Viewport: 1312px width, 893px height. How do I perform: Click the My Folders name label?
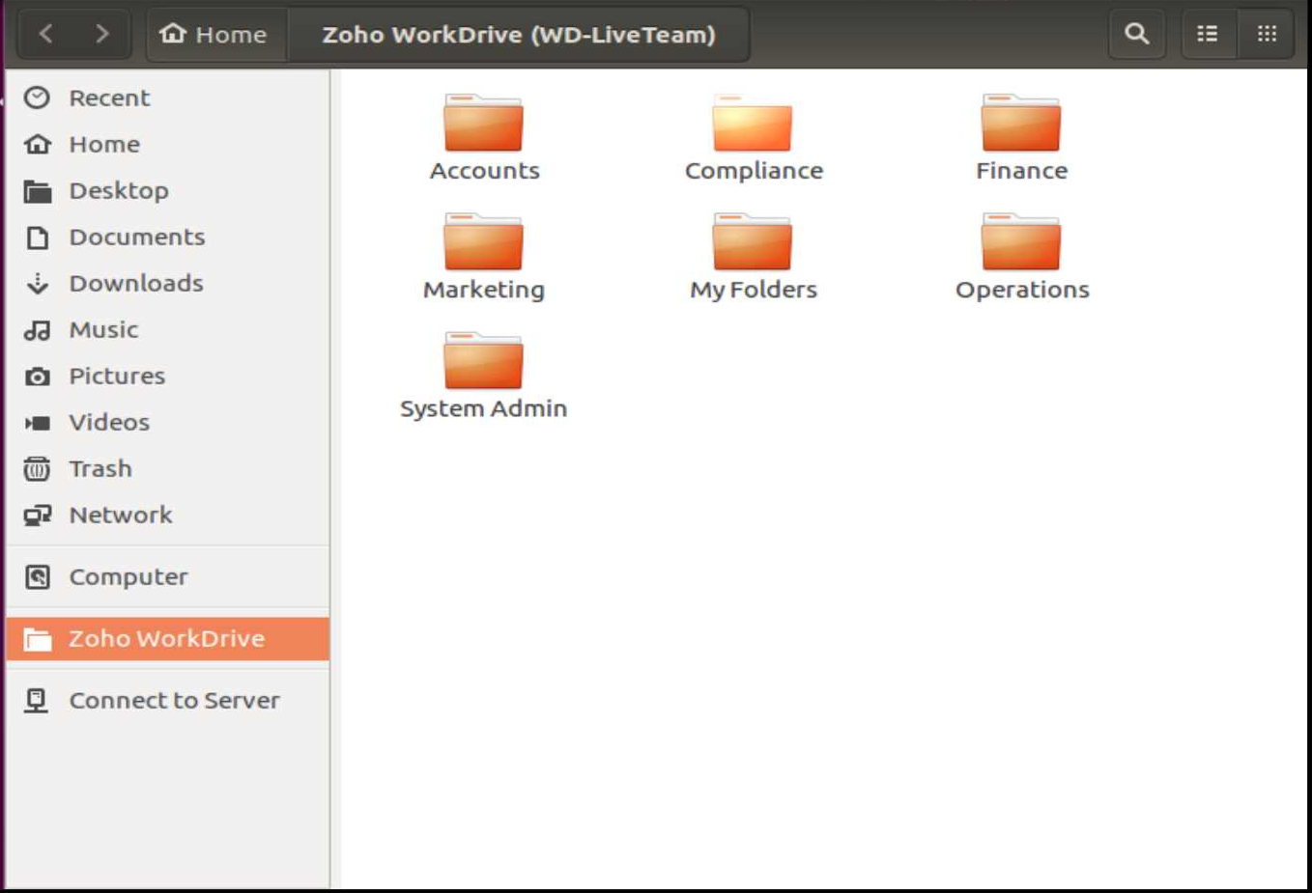[754, 290]
